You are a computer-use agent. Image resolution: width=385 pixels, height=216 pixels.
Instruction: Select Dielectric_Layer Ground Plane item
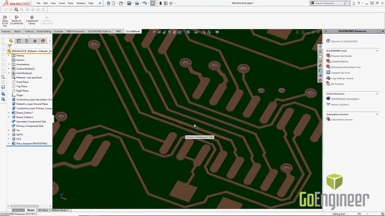[x=32, y=104]
